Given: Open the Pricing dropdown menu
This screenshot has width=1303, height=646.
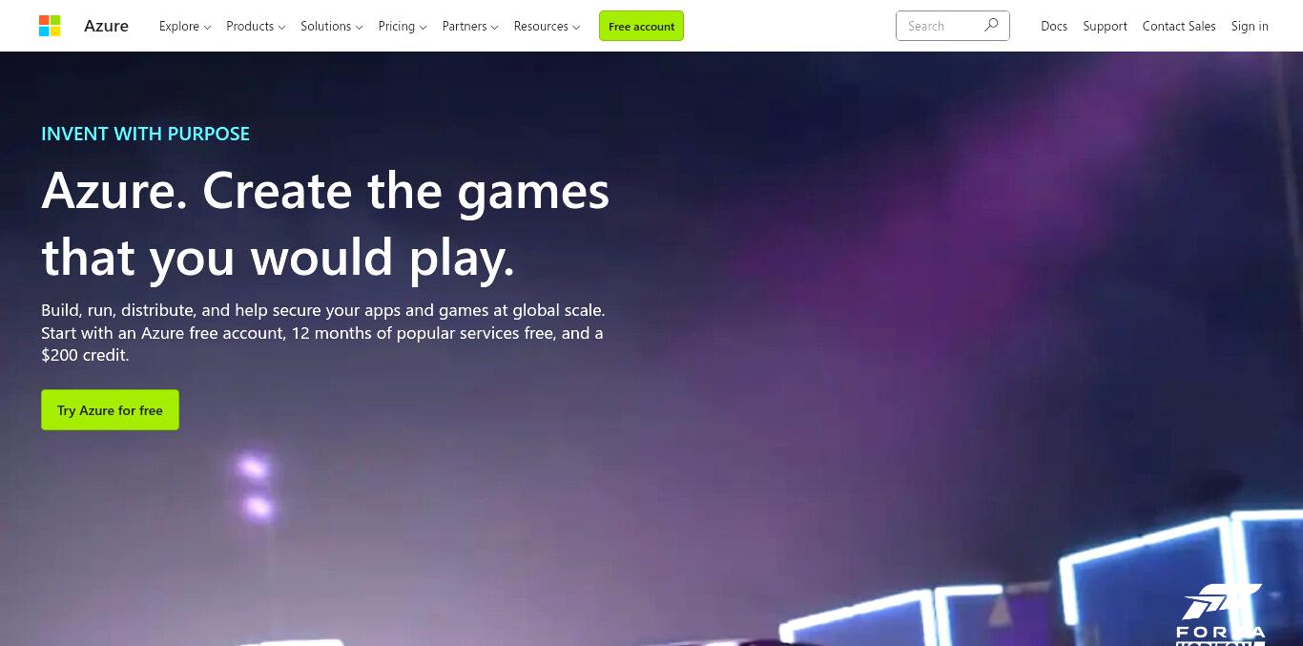Looking at the screenshot, I should coord(403,26).
